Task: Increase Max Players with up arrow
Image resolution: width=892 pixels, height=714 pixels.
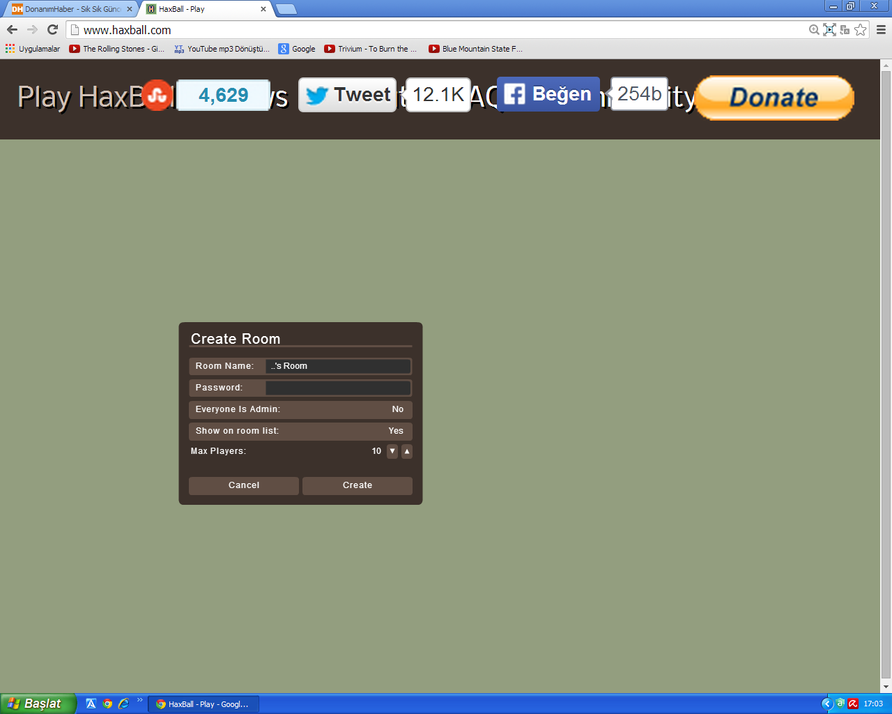Action: pyautogui.click(x=407, y=451)
